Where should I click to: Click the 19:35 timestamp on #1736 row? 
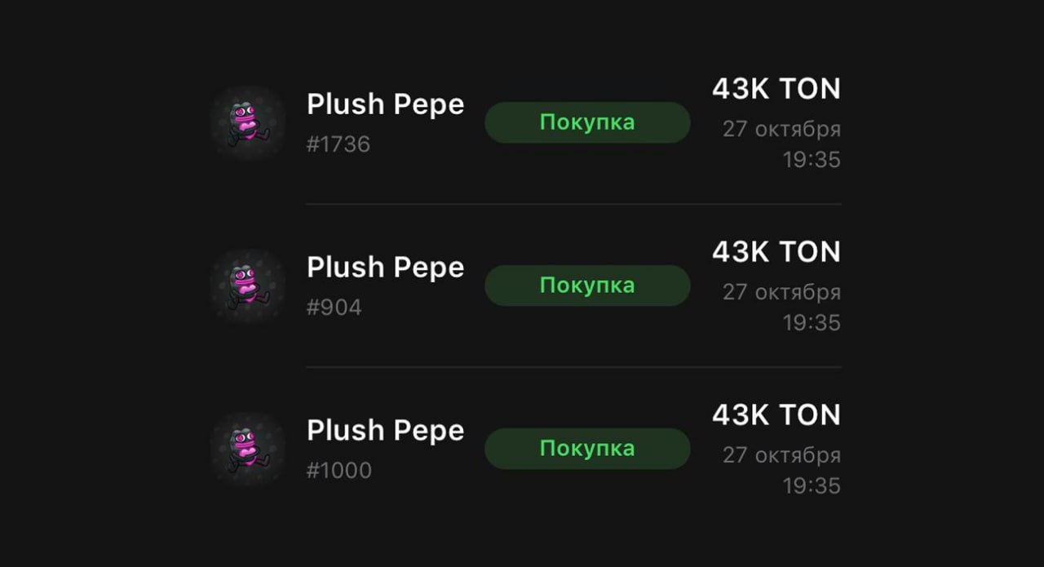click(812, 160)
